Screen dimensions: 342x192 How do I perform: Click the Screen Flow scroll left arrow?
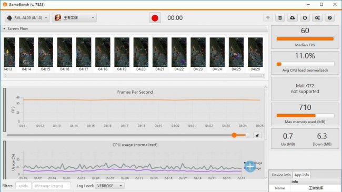click(5, 76)
